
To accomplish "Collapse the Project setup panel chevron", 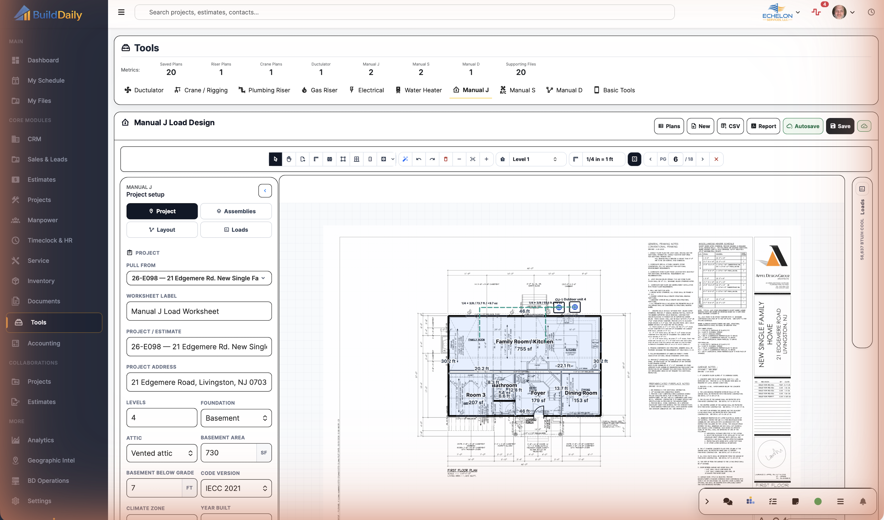I will [x=265, y=190].
